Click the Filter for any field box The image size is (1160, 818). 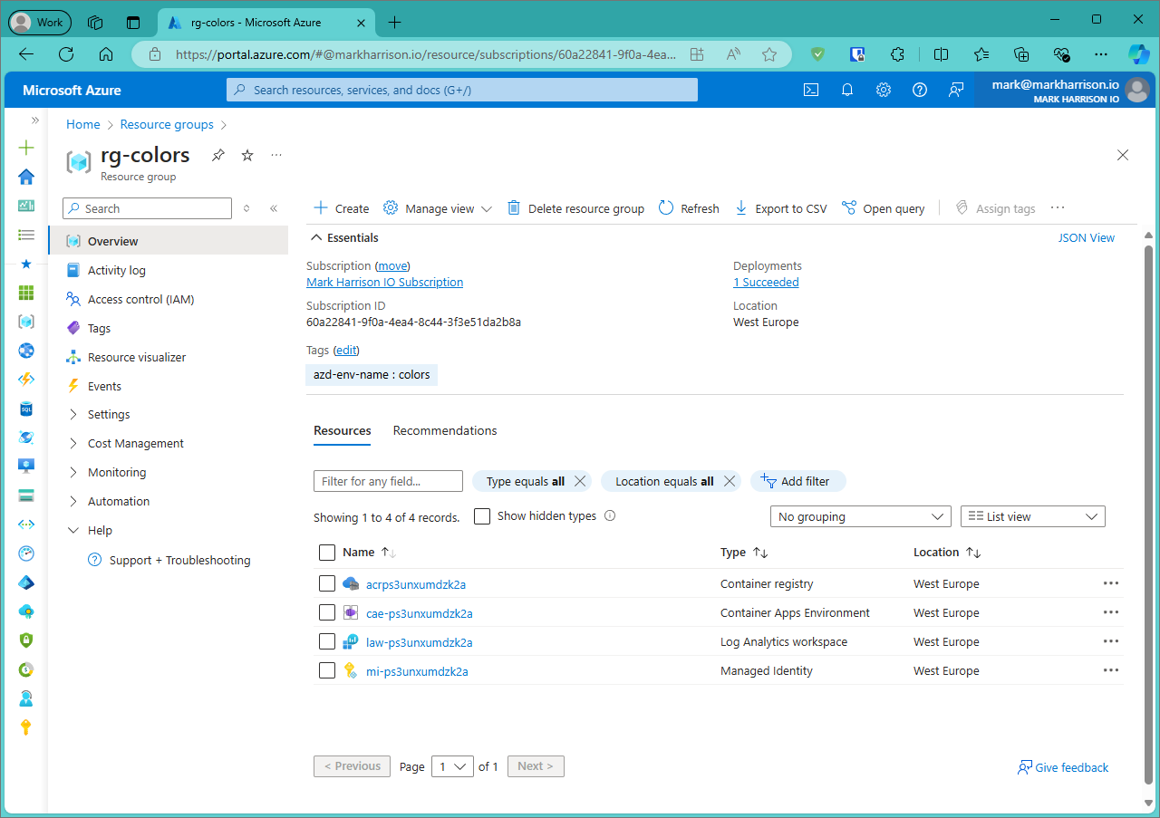click(388, 481)
